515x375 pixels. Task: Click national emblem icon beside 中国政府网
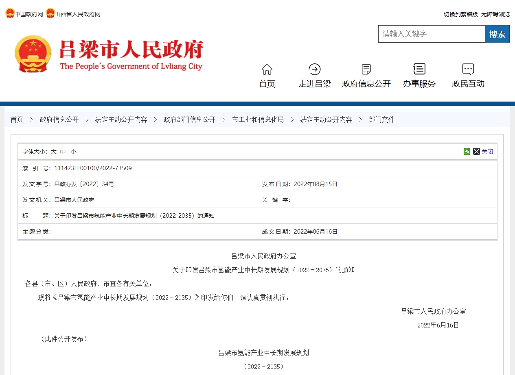pos(10,13)
